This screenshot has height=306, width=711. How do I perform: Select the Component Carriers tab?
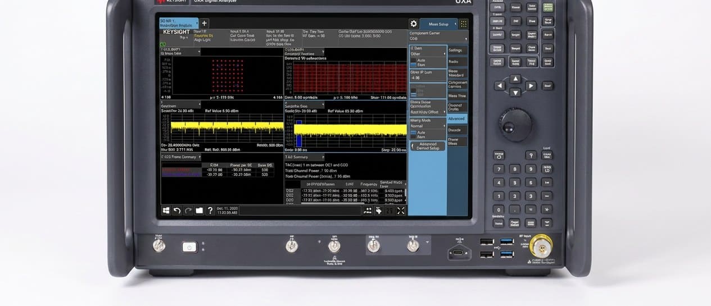457,84
